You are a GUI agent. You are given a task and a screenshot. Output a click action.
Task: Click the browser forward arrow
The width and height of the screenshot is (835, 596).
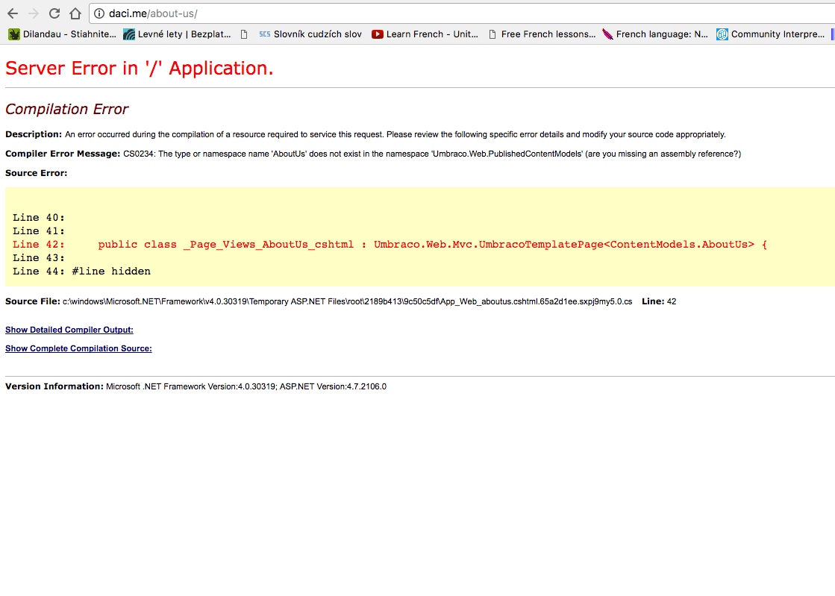[x=33, y=13]
